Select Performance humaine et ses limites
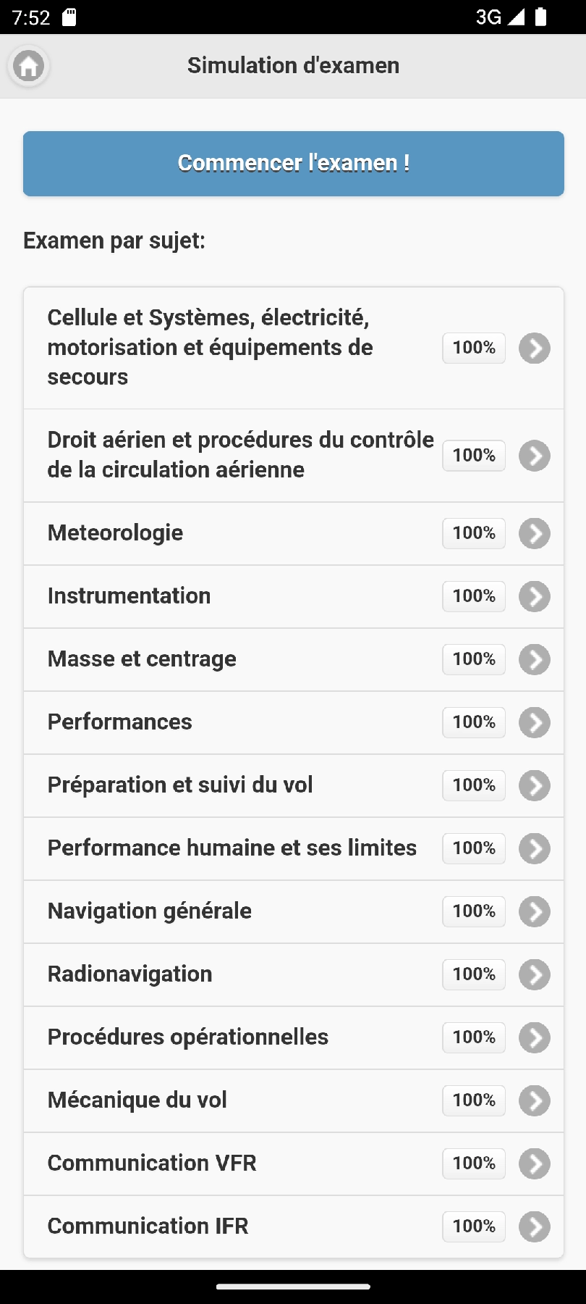586x1304 pixels. point(232,848)
